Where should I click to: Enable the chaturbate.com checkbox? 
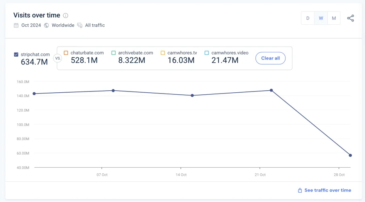[x=66, y=53]
